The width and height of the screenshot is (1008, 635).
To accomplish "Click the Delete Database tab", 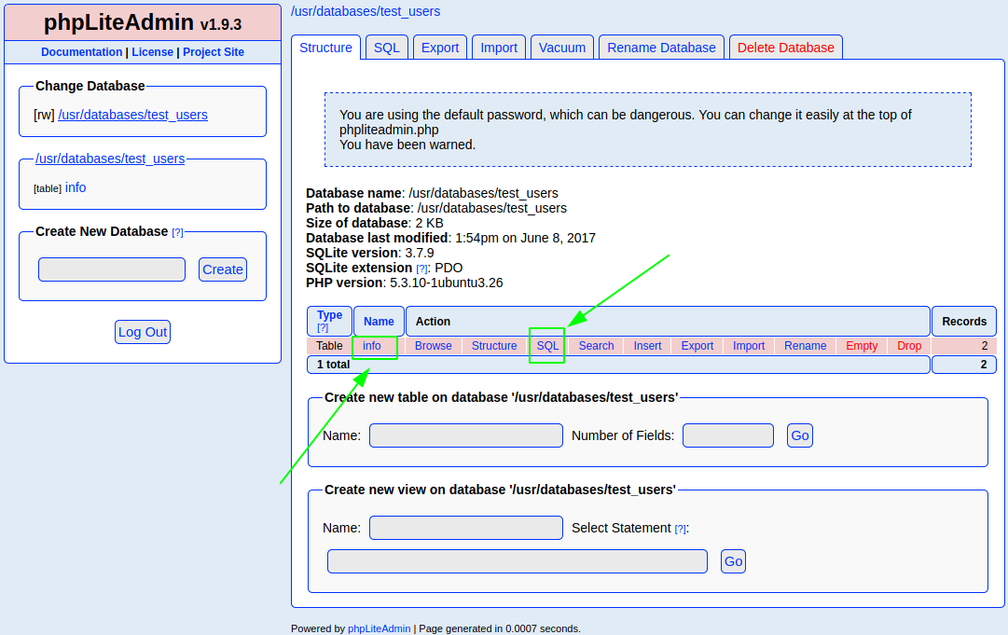I will (x=785, y=48).
